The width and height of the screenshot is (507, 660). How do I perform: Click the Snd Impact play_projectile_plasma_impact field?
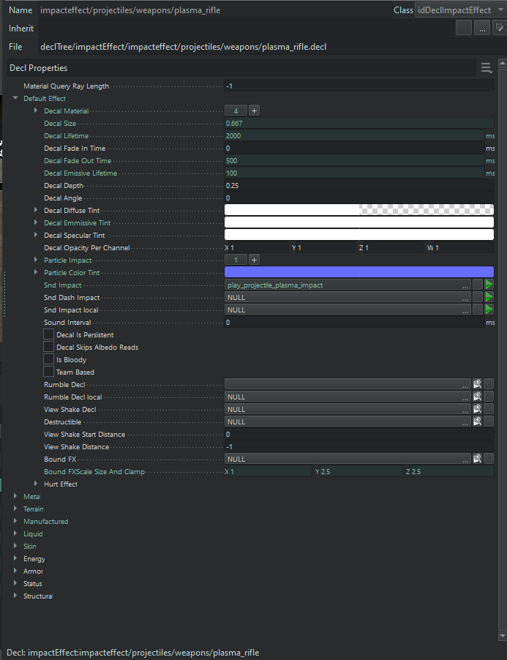tap(348, 285)
